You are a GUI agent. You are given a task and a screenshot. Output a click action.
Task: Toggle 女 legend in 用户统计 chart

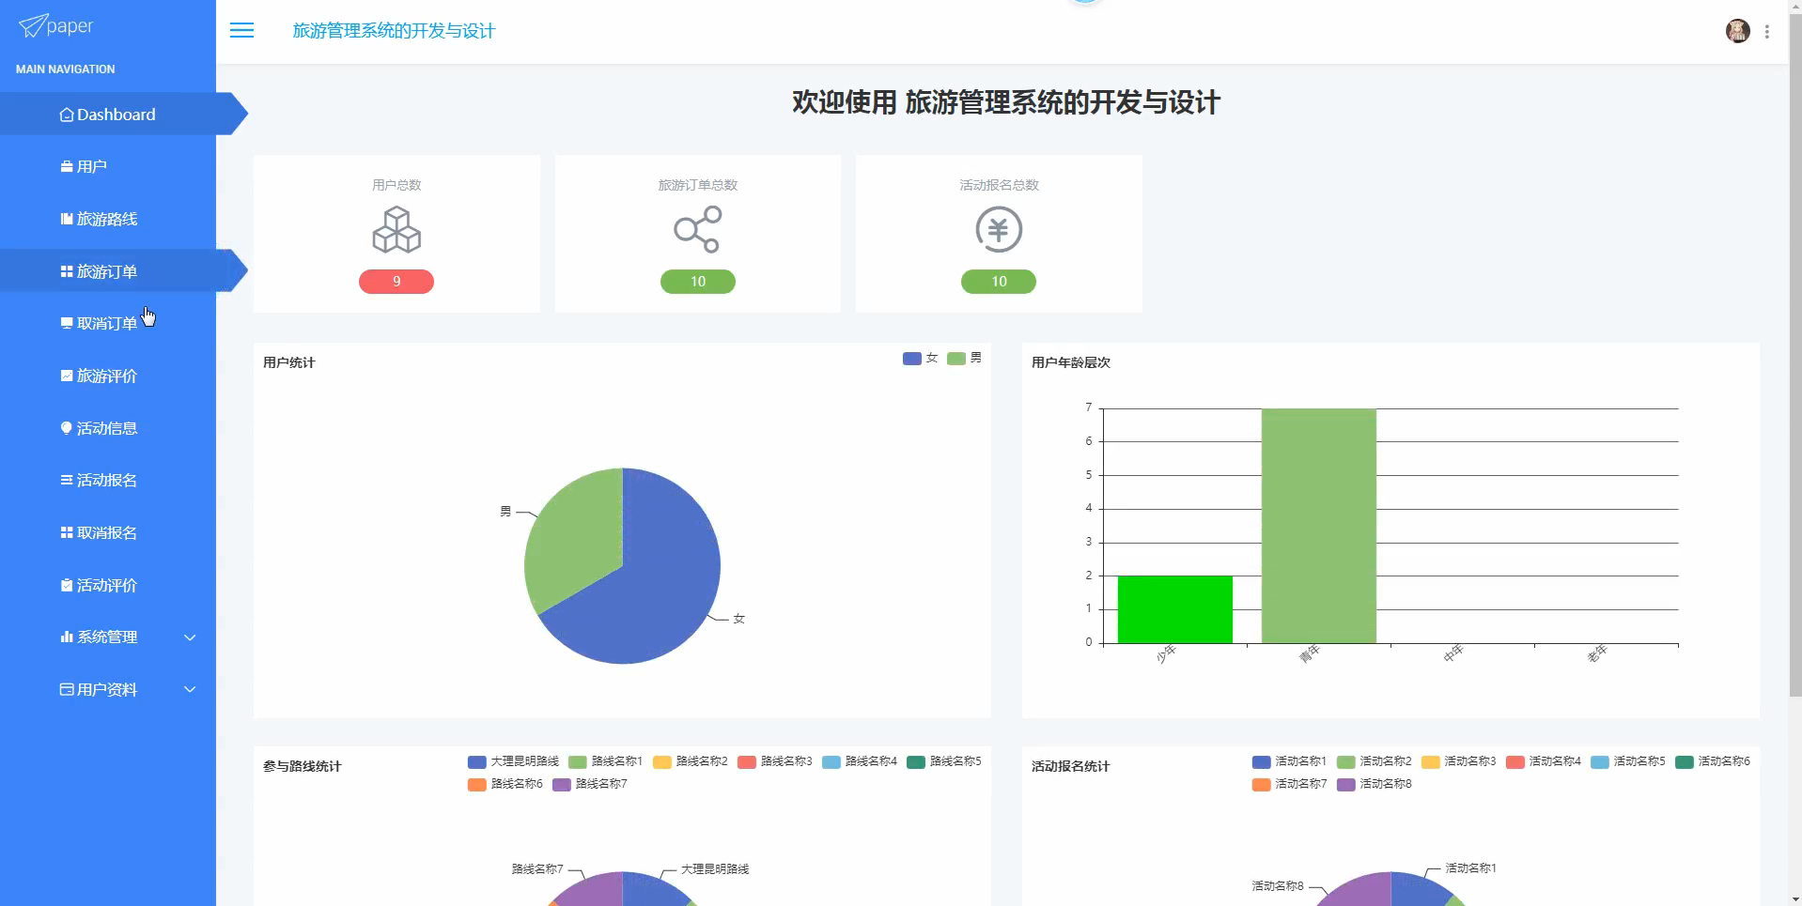921,358
